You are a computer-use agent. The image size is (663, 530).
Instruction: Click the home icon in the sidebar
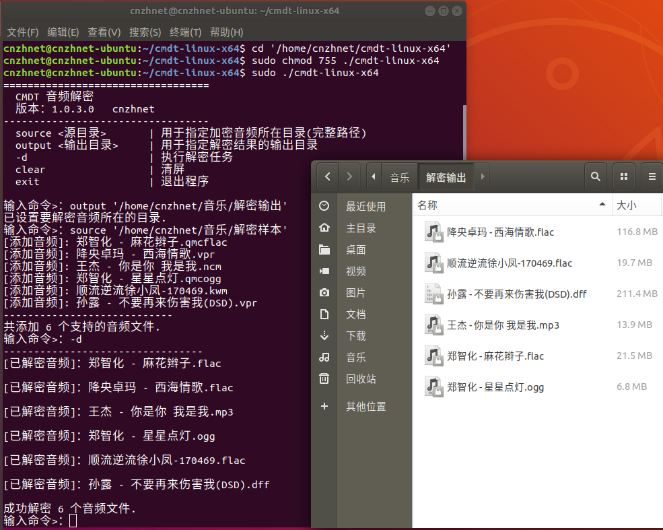[x=324, y=228]
